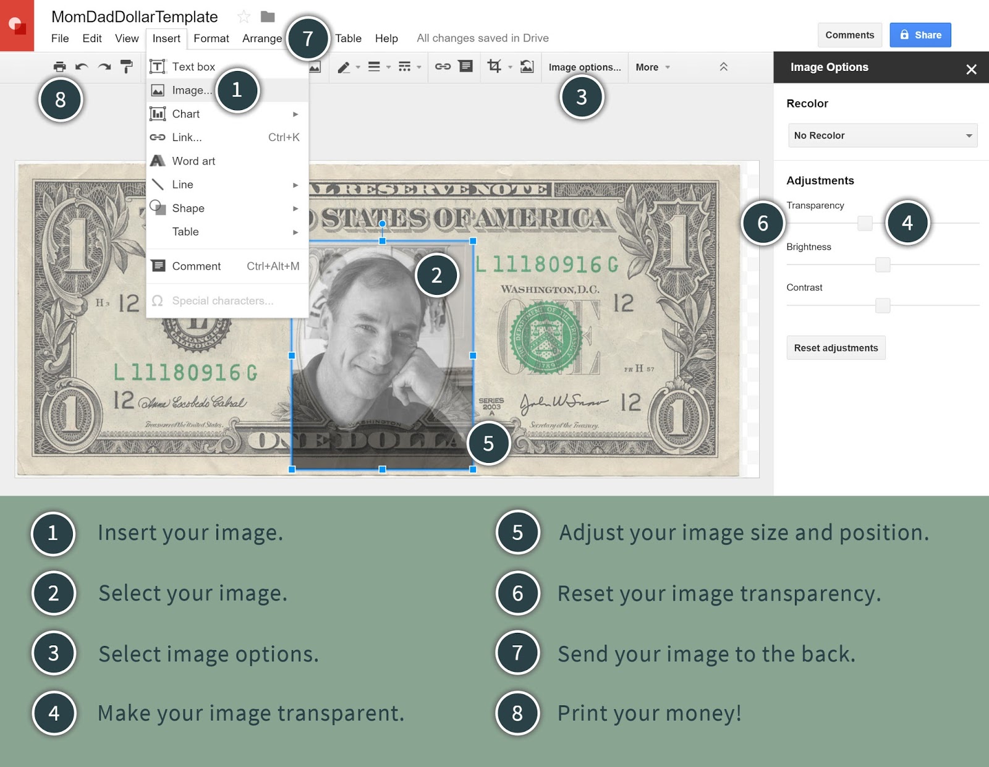Click the MomDadDollarTemplate title to rename
The image size is (989, 767).
point(135,17)
